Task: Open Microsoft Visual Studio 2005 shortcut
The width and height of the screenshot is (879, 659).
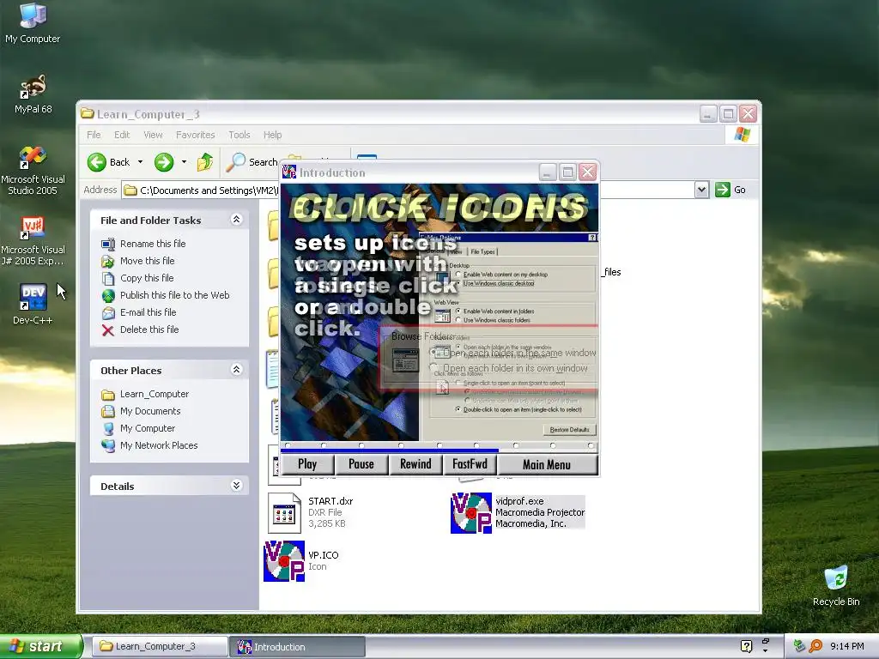Action: (x=33, y=170)
